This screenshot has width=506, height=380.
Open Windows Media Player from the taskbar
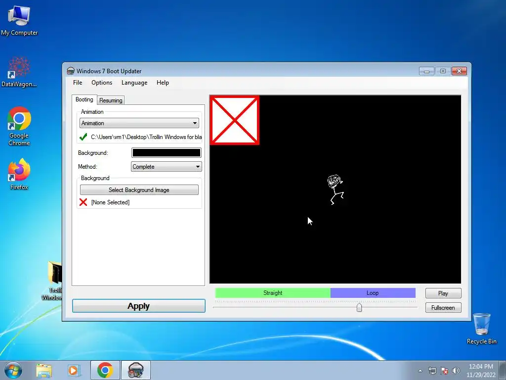coord(73,370)
